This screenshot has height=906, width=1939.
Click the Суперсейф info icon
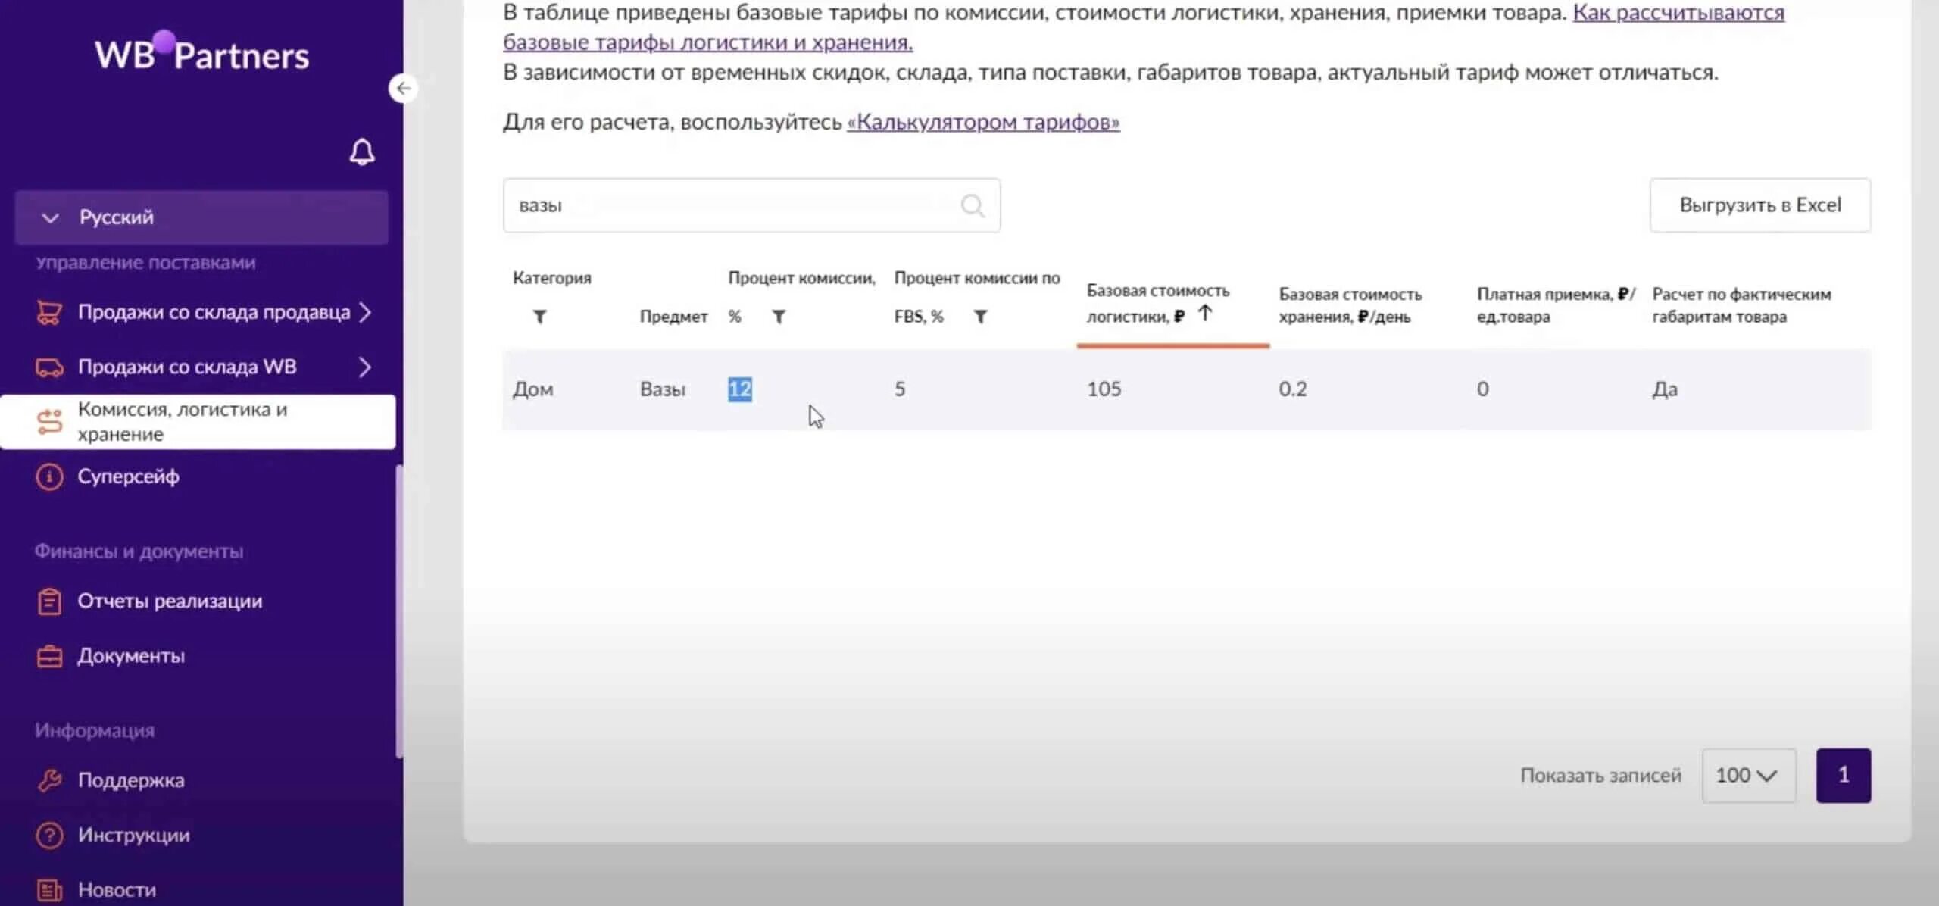click(50, 477)
